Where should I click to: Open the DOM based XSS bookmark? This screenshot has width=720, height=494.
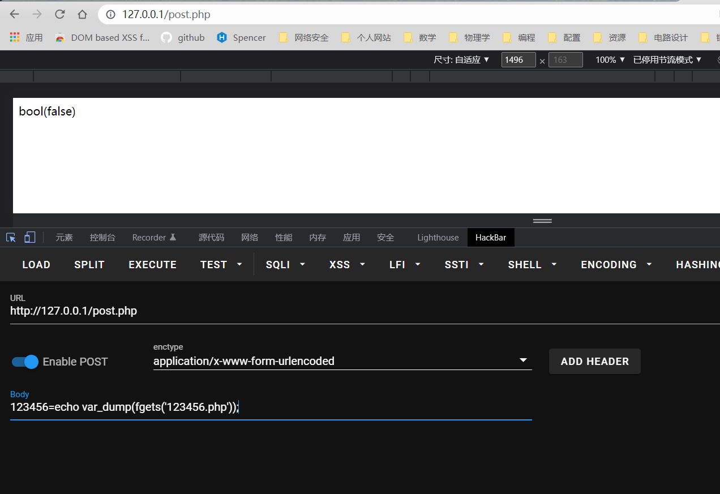pos(102,37)
